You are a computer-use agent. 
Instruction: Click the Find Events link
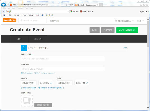(54, 21)
